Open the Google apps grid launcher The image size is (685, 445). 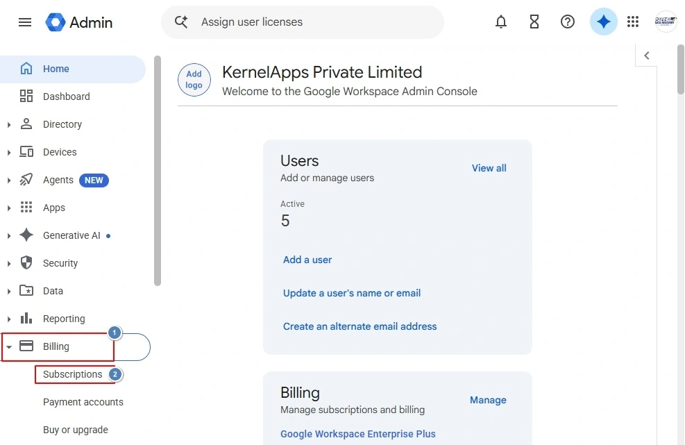click(x=632, y=22)
